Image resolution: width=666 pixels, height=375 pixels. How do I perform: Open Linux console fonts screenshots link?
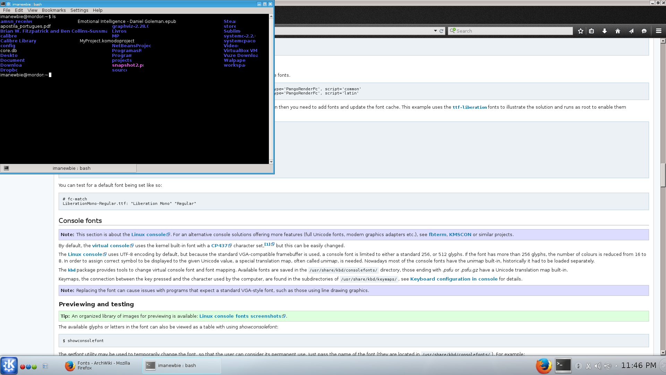[242, 316]
